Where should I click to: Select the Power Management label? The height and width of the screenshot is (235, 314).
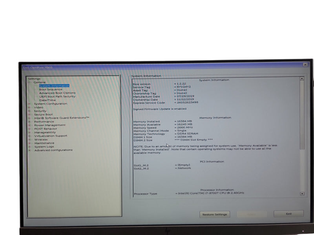click(x=50, y=125)
